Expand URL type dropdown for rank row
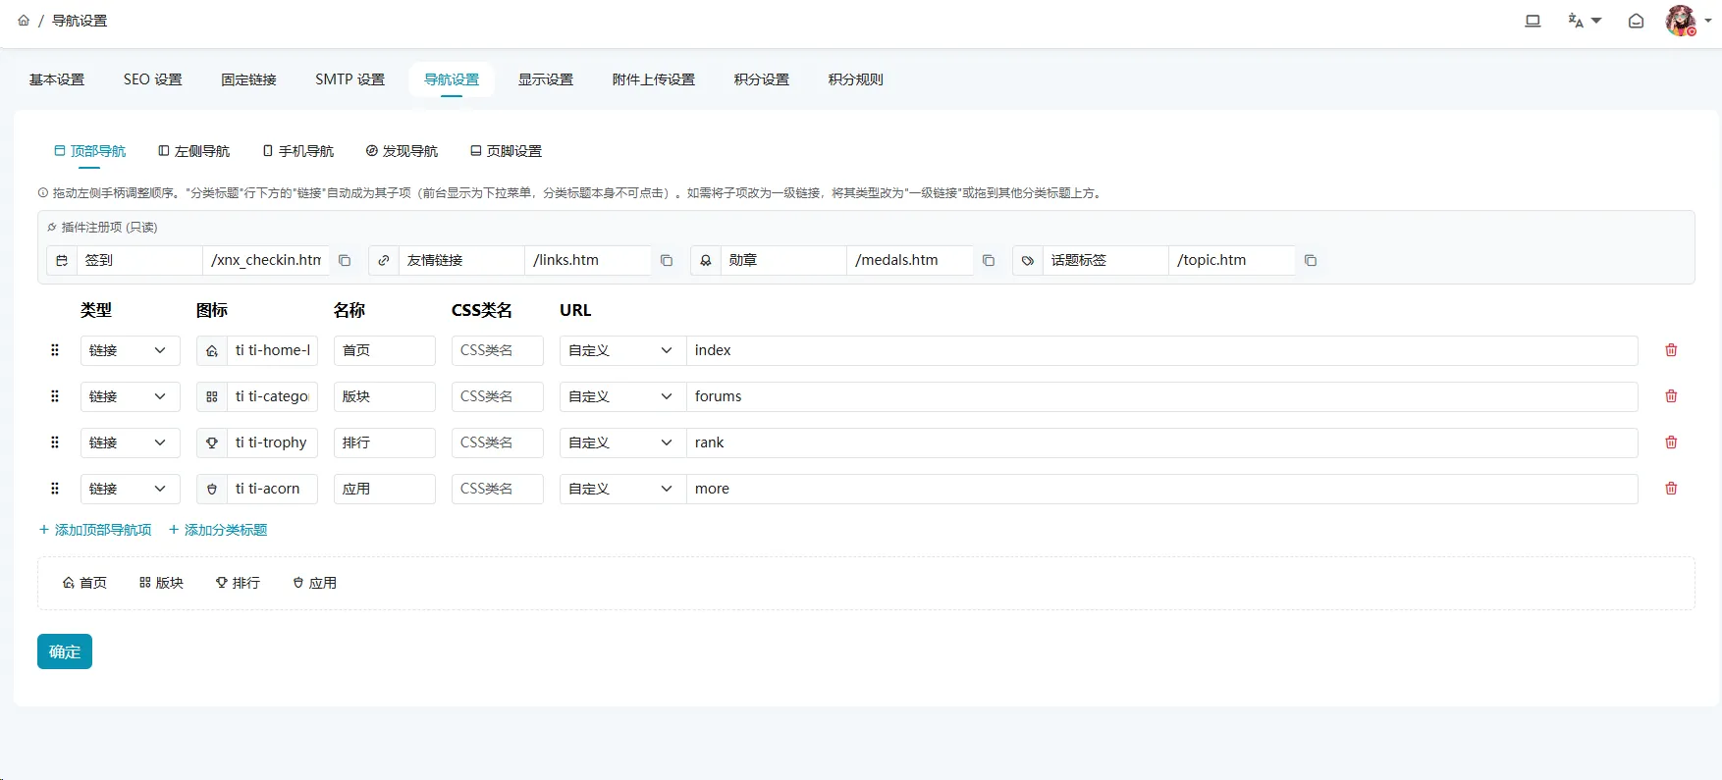This screenshot has width=1722, height=780. coord(622,442)
